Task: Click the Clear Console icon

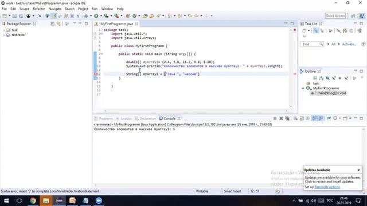Action: click(x=296, y=118)
